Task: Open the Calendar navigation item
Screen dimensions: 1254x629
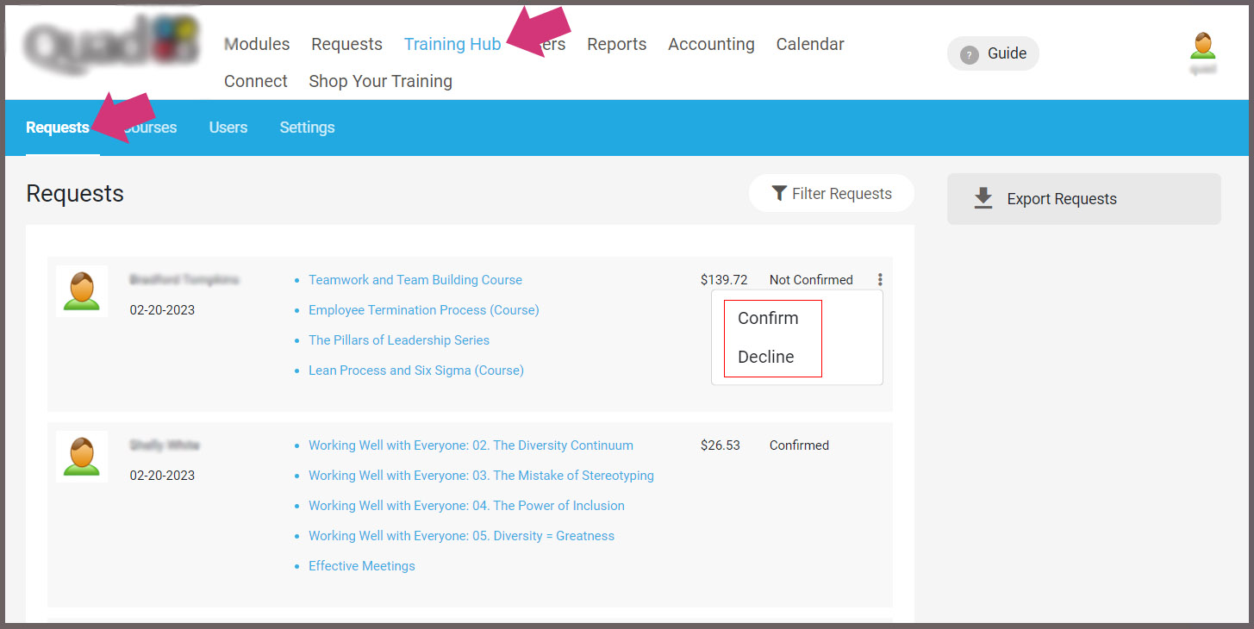Action: tap(810, 44)
